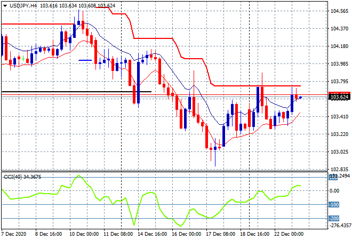Click the 22 Dec 00:00 time label
Image resolution: width=352 pixels, height=240 pixels.
289,234
